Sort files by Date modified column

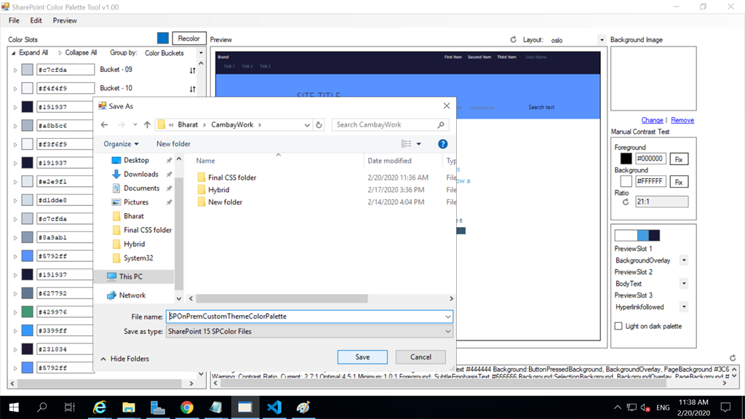(x=389, y=161)
